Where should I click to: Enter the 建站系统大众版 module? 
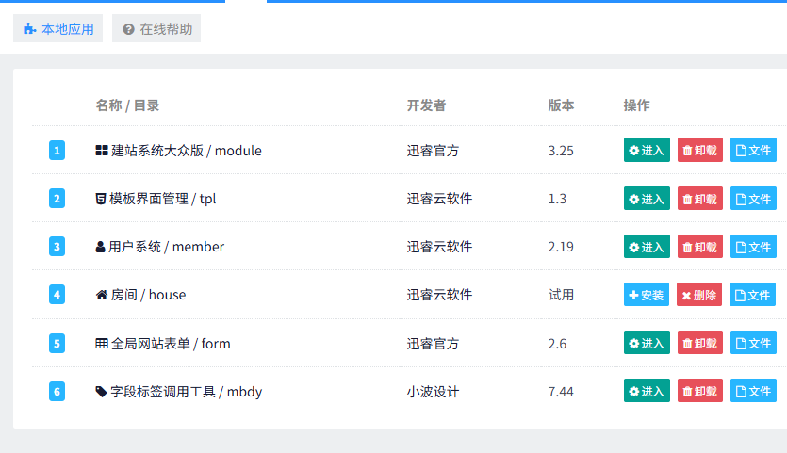click(647, 151)
